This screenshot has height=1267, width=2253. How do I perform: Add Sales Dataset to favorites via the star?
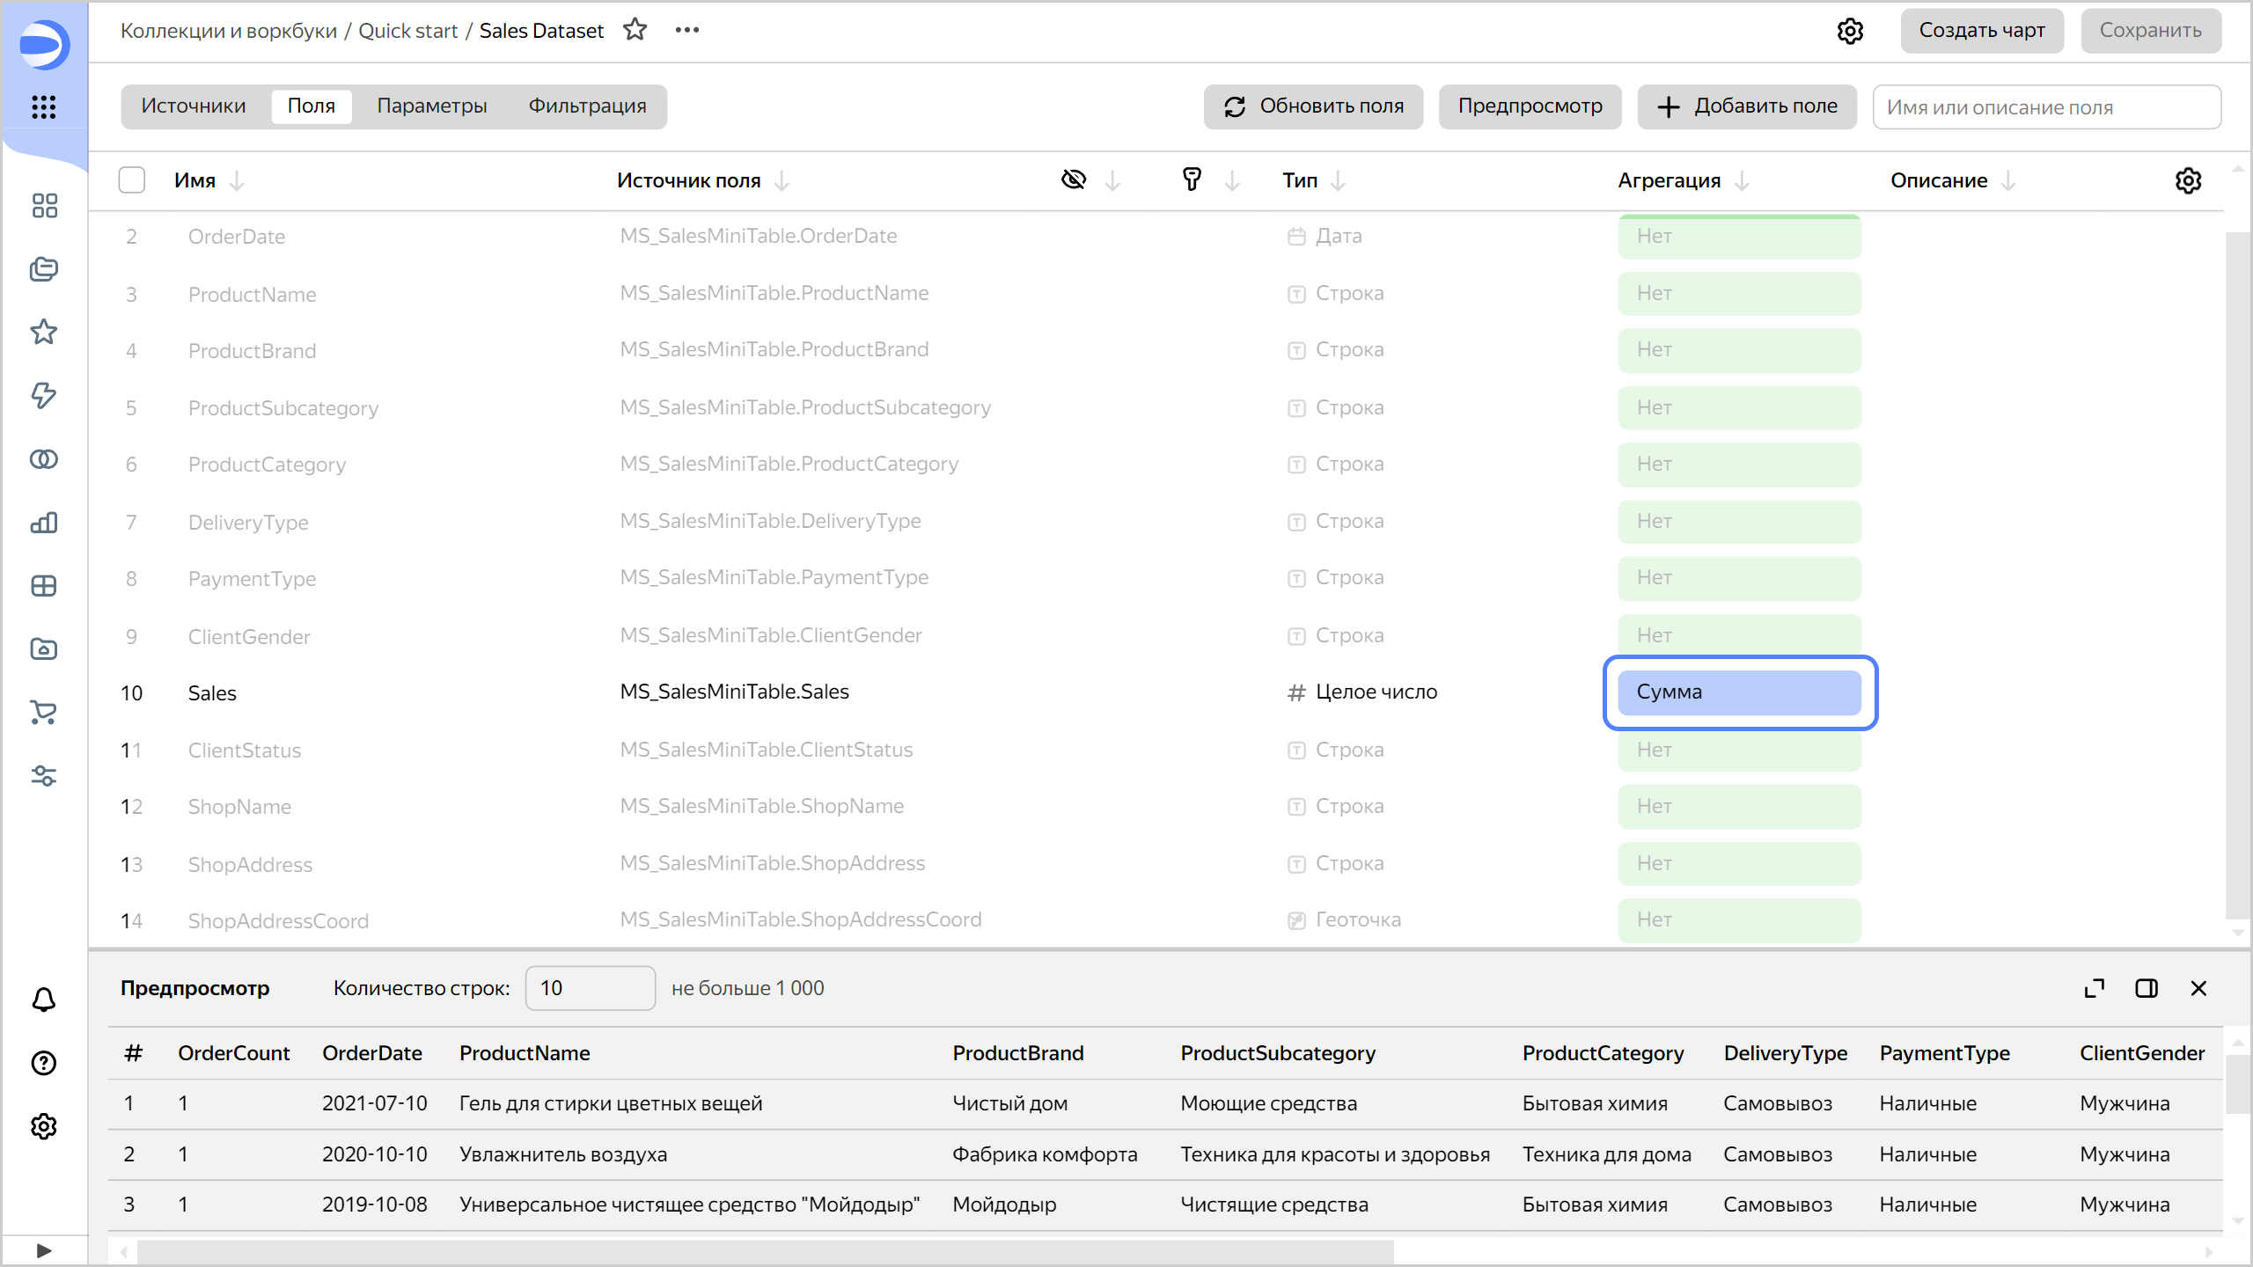pos(635,30)
